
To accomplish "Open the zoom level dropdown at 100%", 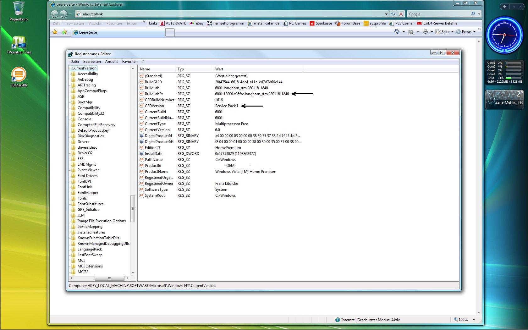I will pyautogui.click(x=474, y=320).
